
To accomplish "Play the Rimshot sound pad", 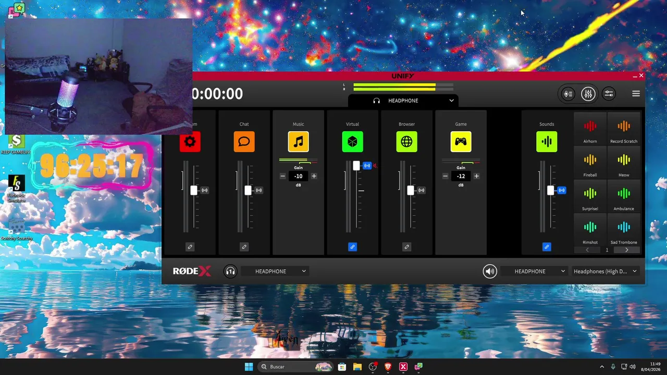I will click(x=590, y=230).
